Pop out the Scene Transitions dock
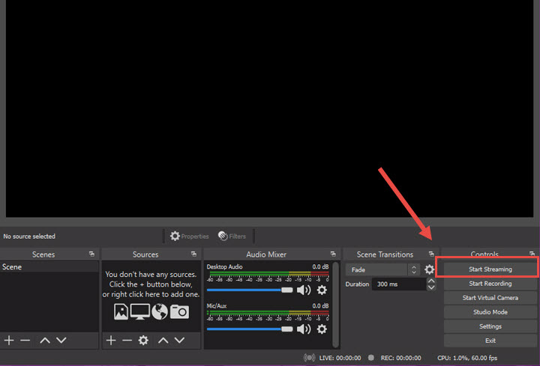 coord(431,254)
